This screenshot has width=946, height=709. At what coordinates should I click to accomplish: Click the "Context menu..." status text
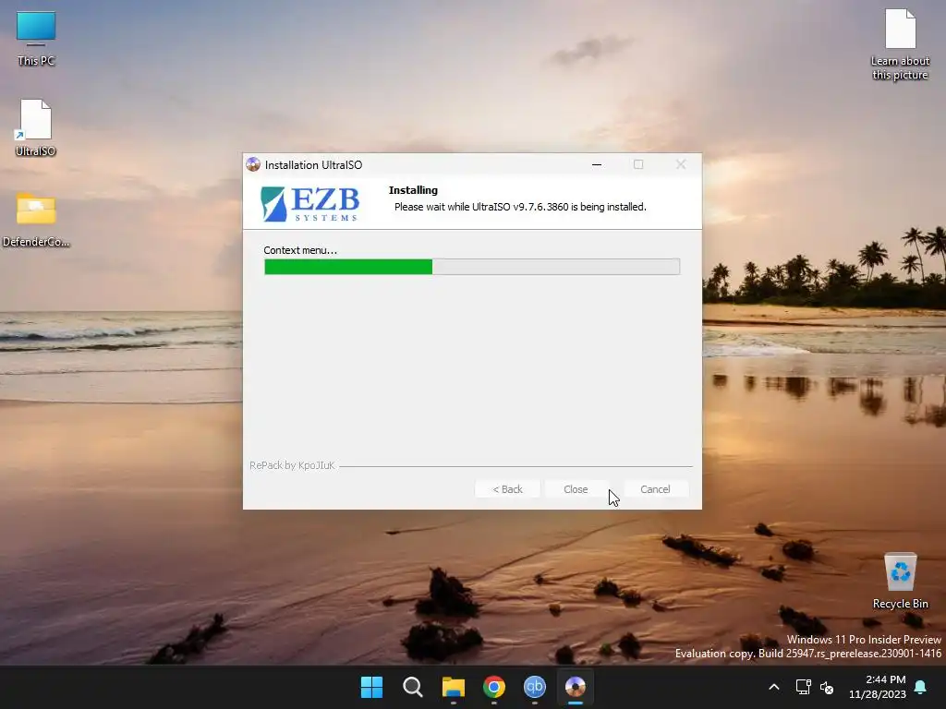300,250
